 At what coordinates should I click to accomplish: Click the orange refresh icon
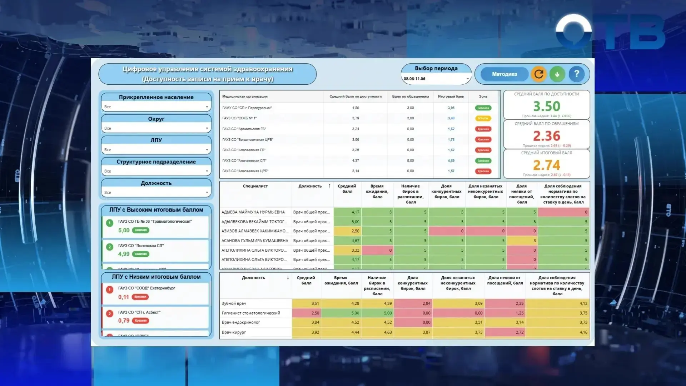pyautogui.click(x=539, y=74)
